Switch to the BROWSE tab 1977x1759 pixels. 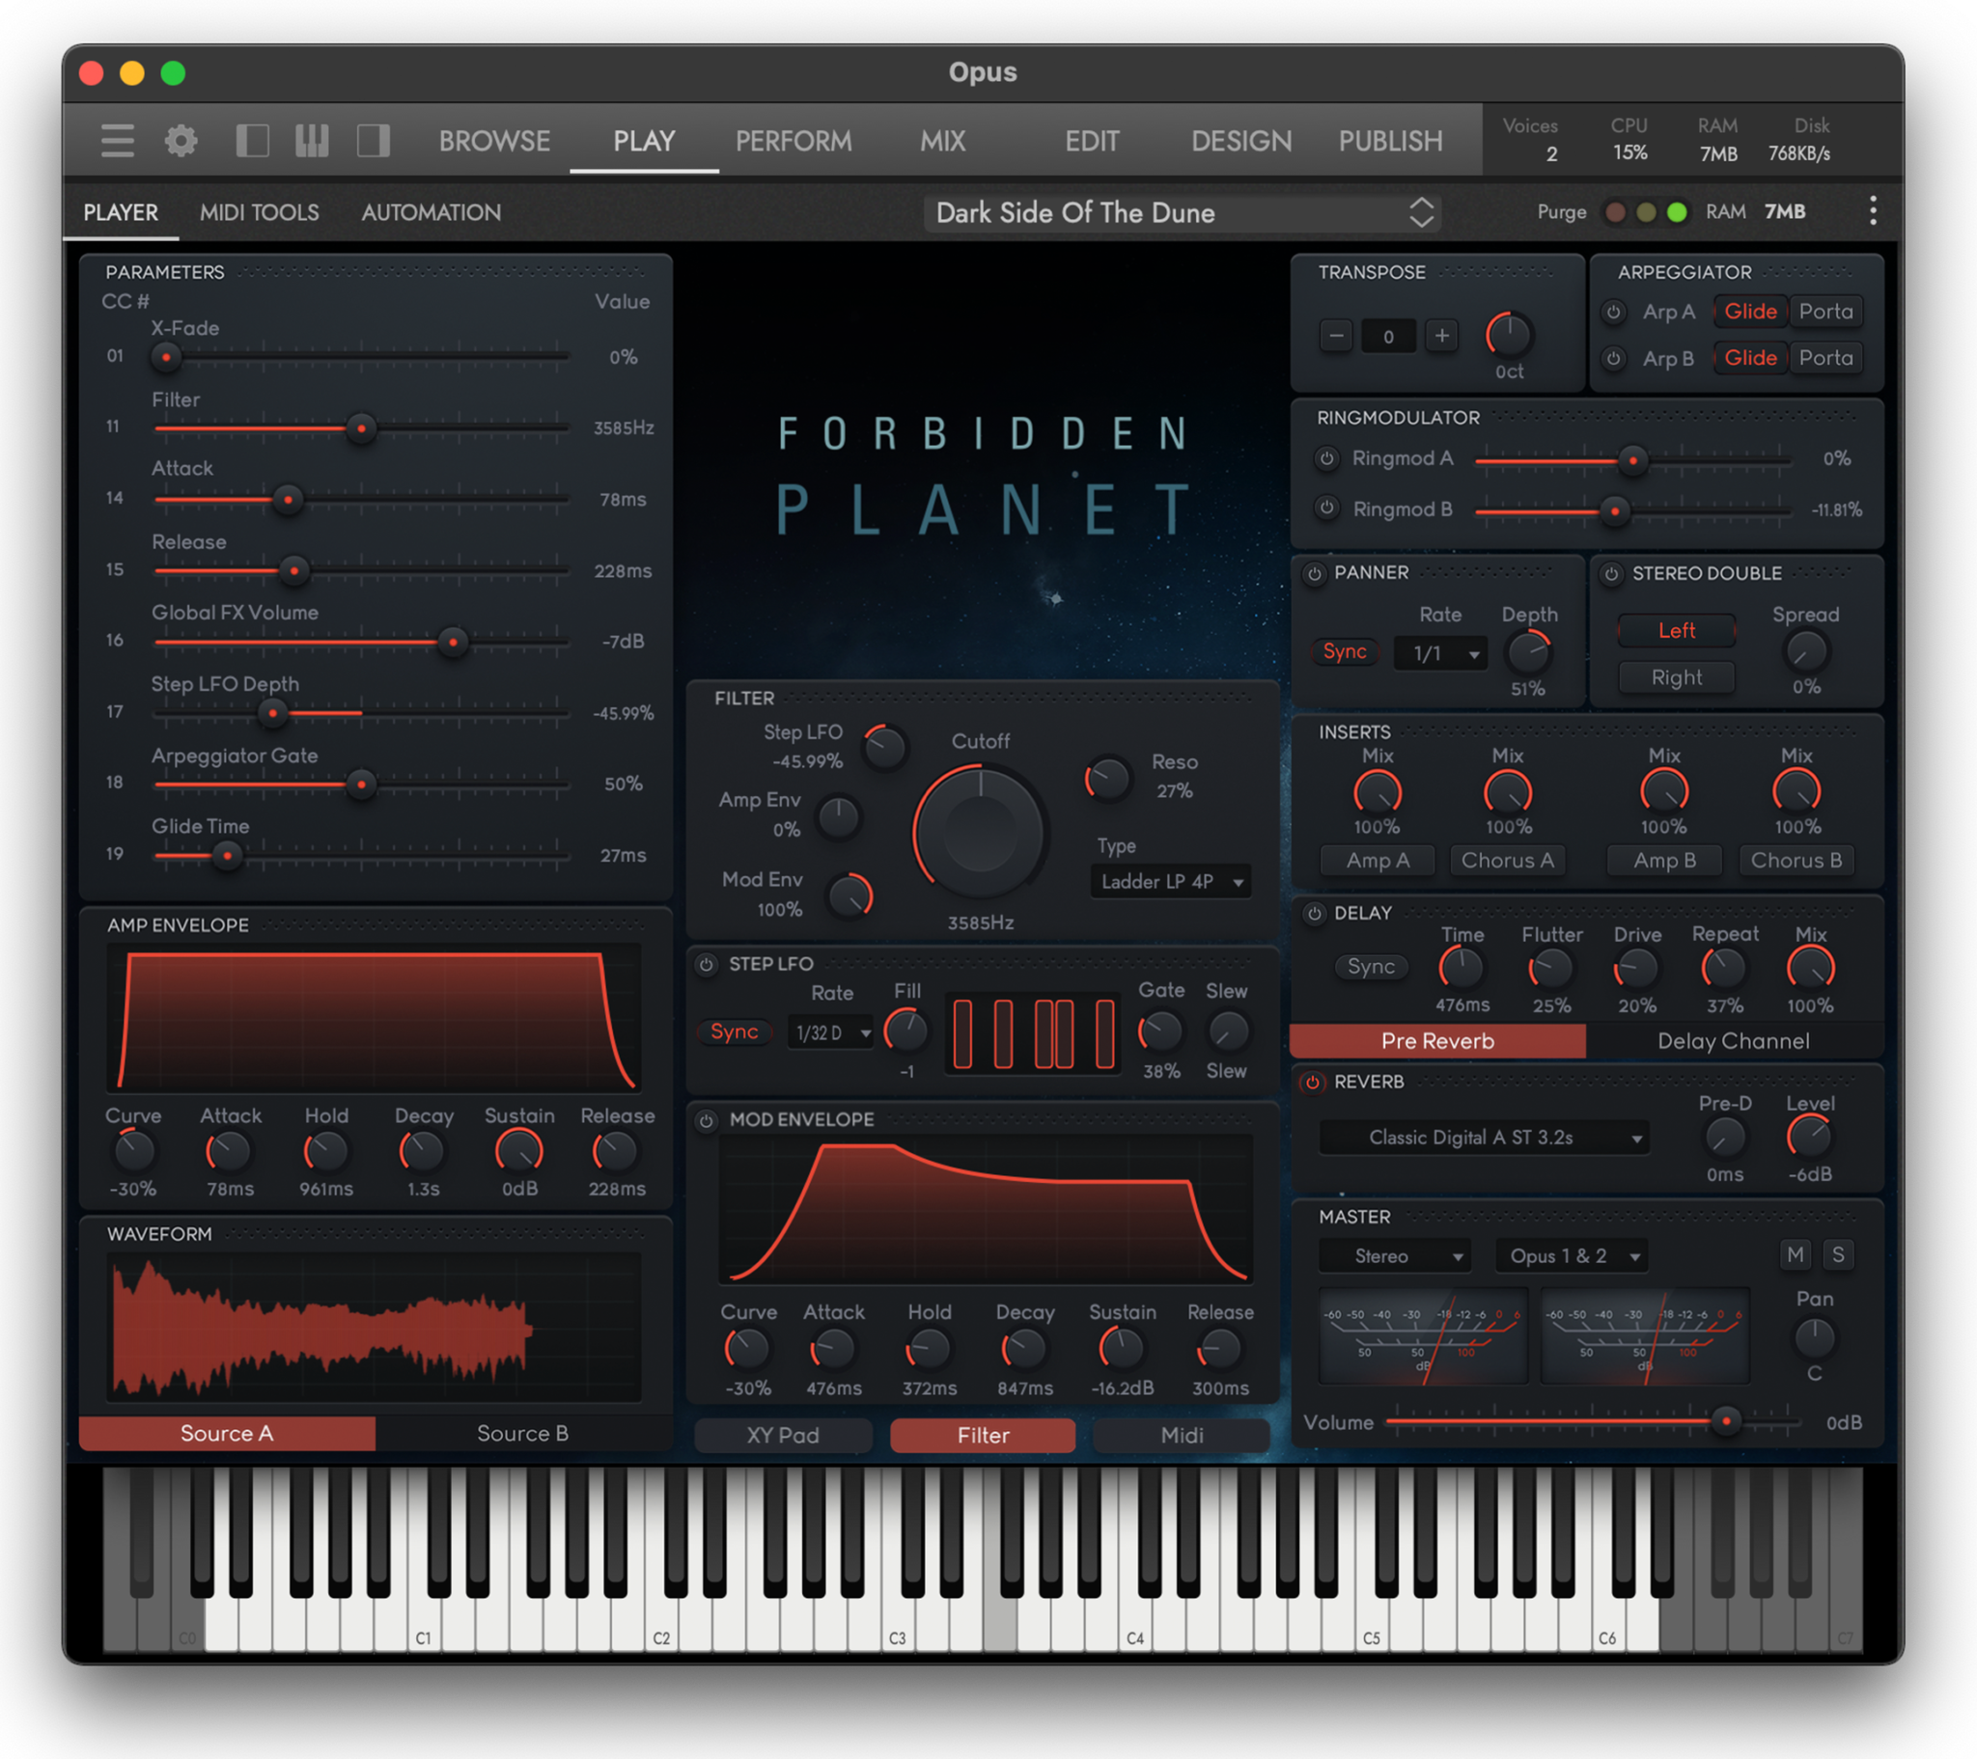pyautogui.click(x=494, y=141)
